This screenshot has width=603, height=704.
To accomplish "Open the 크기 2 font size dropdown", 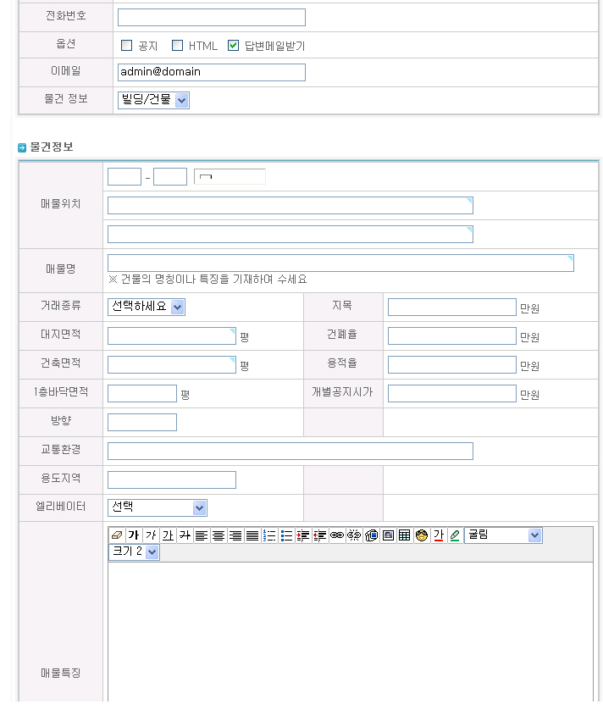I will [134, 552].
